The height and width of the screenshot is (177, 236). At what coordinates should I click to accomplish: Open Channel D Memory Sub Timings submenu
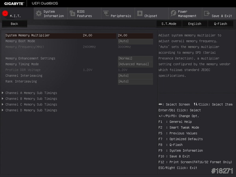pos(31,110)
